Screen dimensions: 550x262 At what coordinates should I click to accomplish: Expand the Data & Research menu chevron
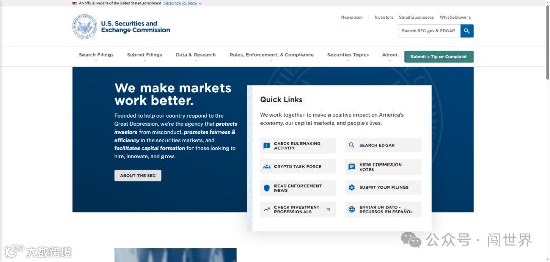[196, 60]
